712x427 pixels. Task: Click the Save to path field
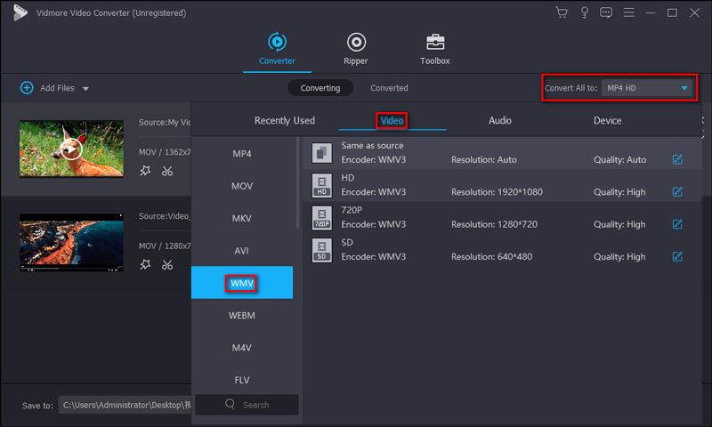pyautogui.click(x=125, y=405)
